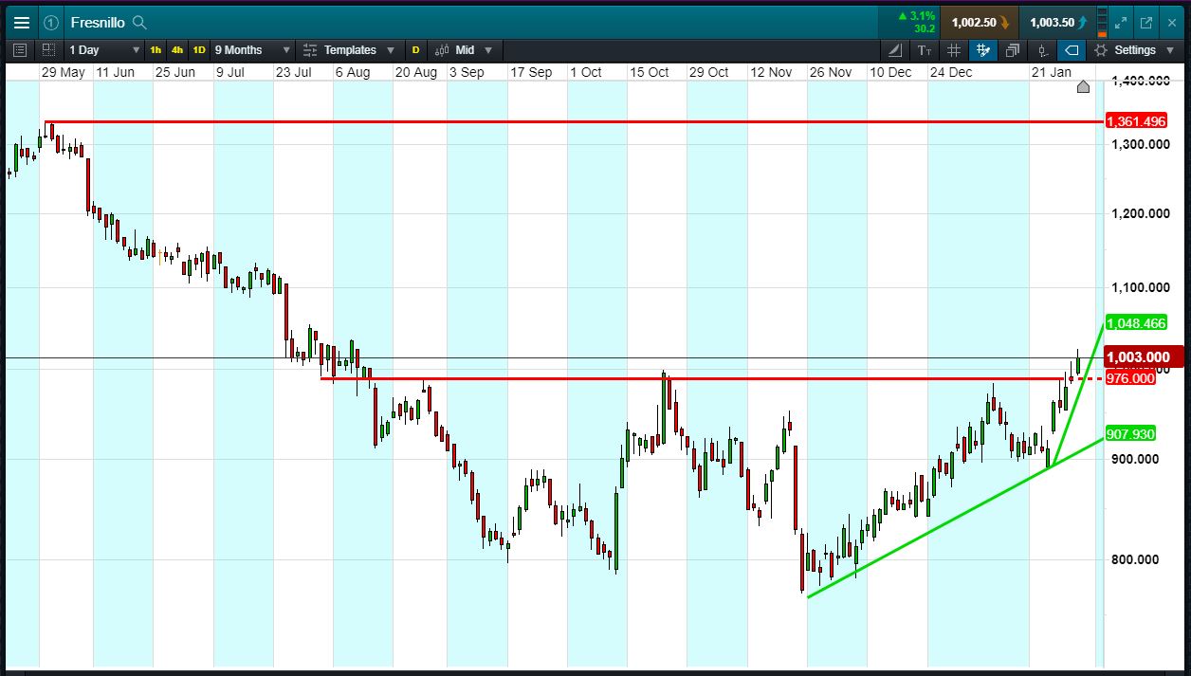Click the Templates sliders icon

click(310, 50)
